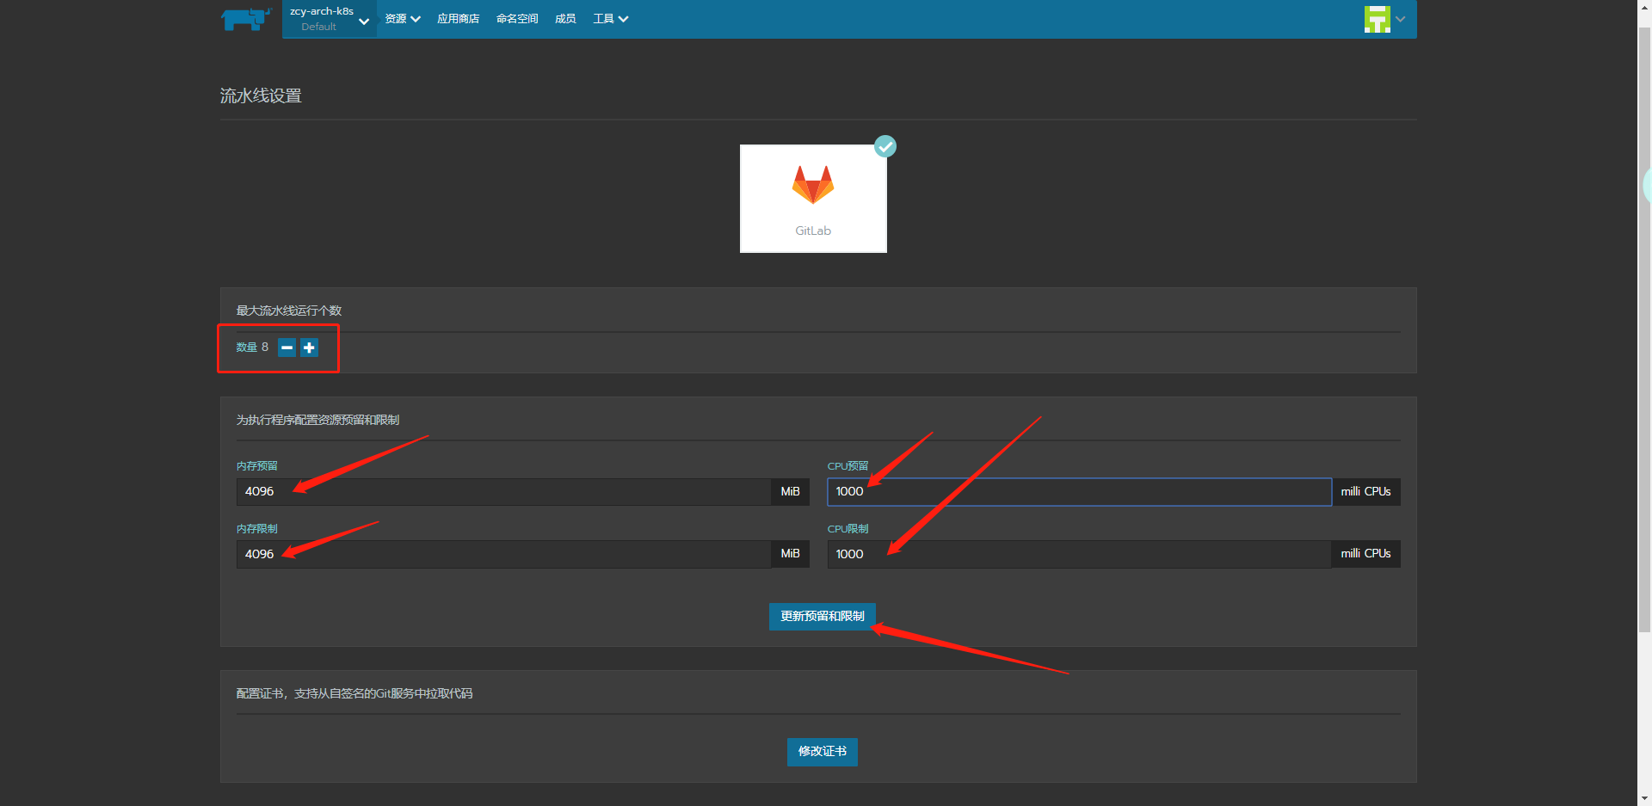This screenshot has height=806, width=1652.
Task: Click the 流水线设置 page title
Action: pos(261,95)
